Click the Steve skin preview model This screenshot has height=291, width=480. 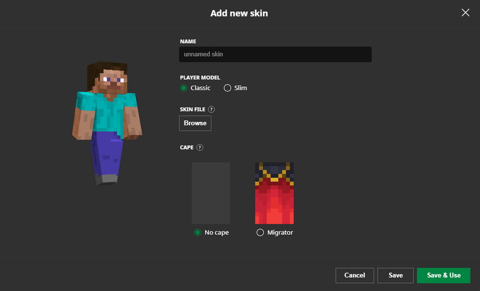[x=107, y=123]
